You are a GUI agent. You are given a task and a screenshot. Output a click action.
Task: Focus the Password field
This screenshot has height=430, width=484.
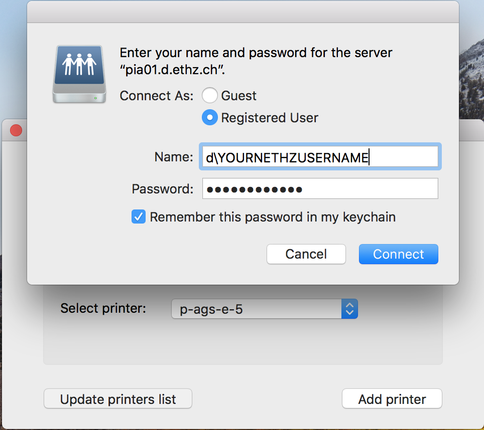(320, 188)
